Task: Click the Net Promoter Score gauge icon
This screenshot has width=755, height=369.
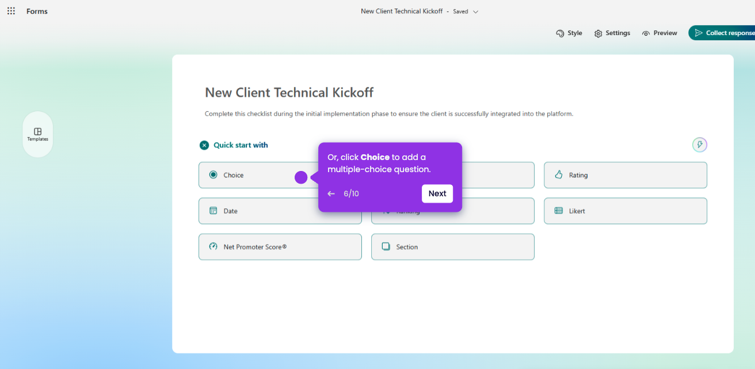Action: point(213,246)
